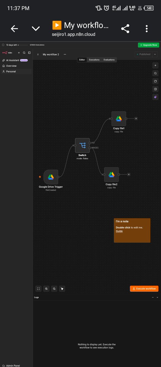This screenshot has height=367, width=161.
Task: Collapse the sidebar with panel icon
Action: pos(29,53)
